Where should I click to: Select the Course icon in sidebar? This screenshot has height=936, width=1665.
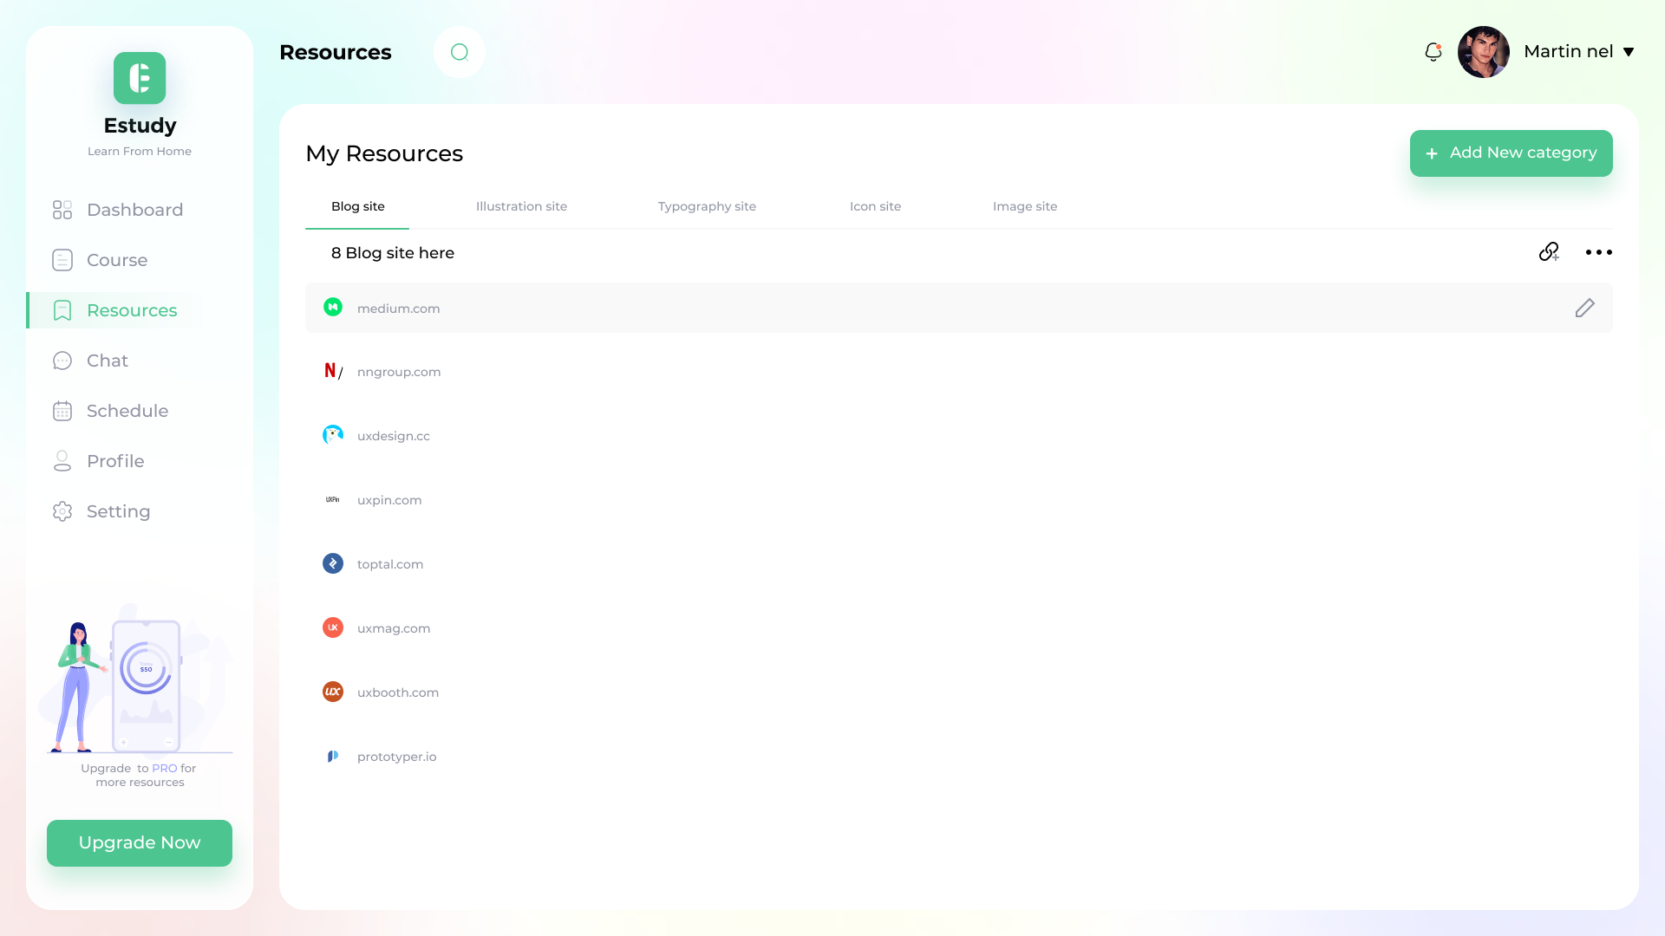62,260
